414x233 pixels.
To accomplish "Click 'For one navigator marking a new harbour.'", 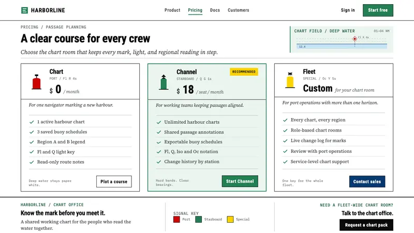I will (x=71, y=105).
